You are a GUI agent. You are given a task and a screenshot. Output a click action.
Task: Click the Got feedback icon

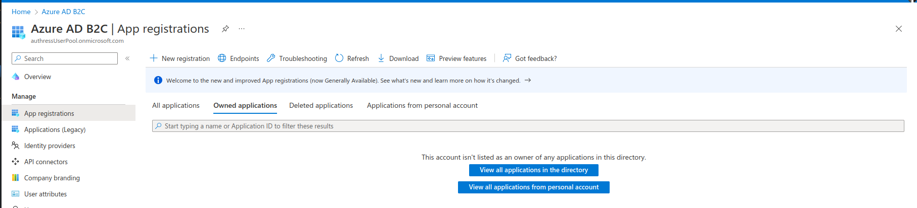coord(507,58)
